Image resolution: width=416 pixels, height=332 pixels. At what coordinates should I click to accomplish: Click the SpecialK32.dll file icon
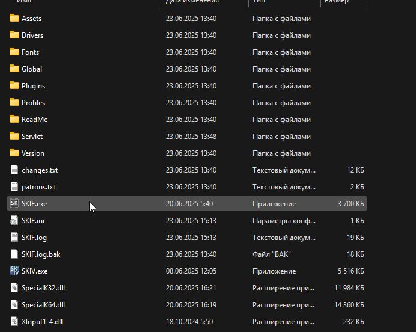14,287
